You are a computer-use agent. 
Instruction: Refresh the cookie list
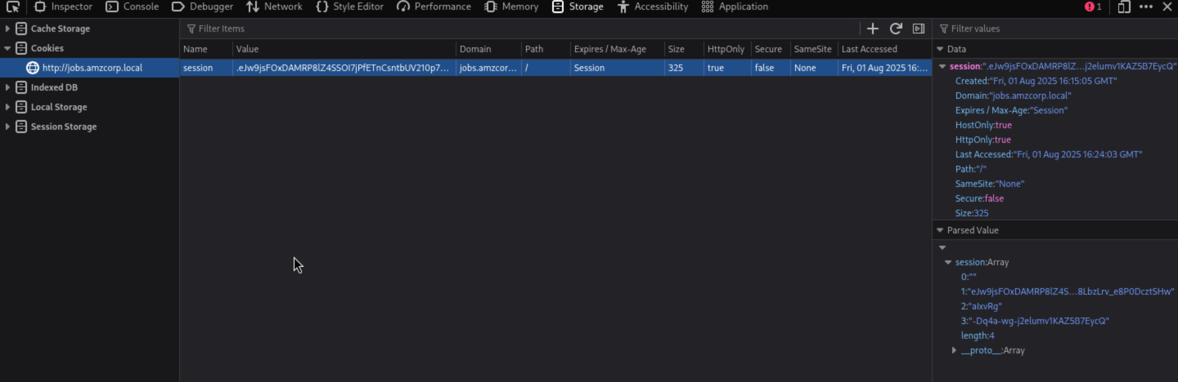pyautogui.click(x=895, y=29)
